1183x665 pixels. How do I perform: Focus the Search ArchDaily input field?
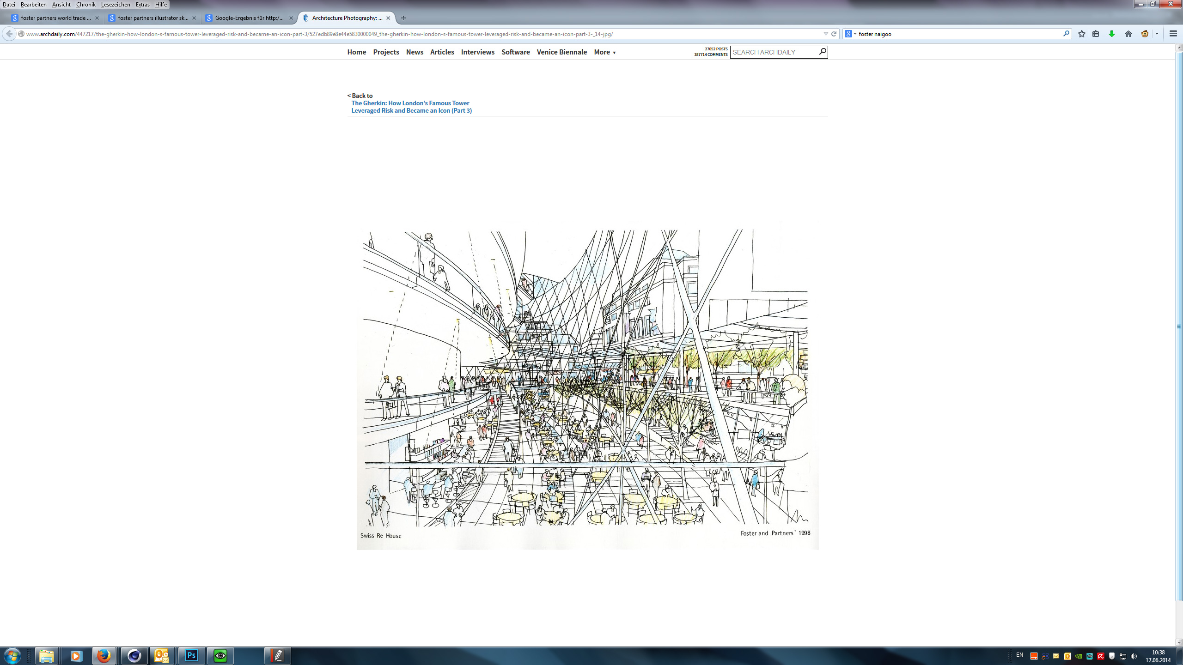coord(774,52)
